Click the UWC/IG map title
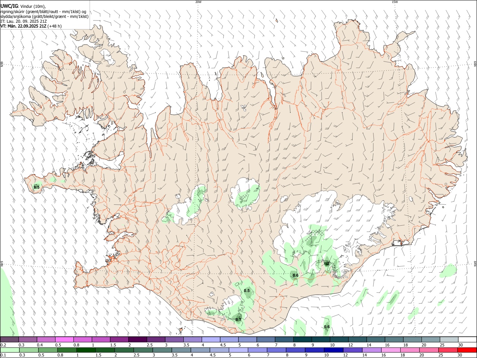 (9, 6)
